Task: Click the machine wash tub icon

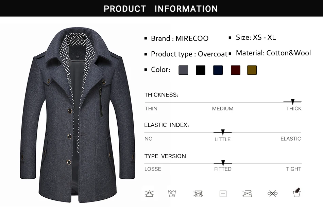Action: (172, 194)
